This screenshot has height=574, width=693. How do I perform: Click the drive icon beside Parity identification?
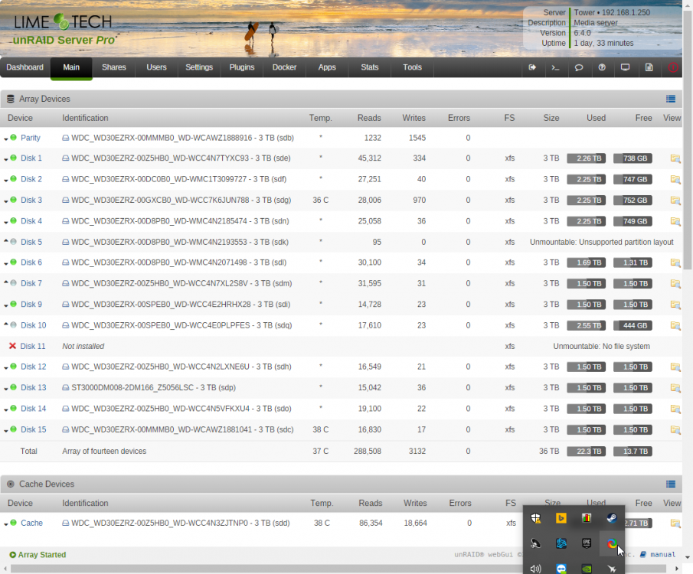tap(65, 138)
